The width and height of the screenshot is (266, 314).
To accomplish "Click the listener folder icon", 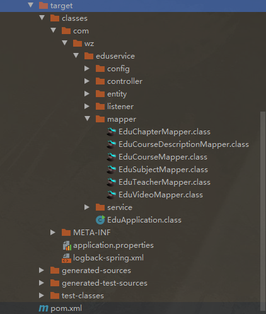I will pos(100,106).
